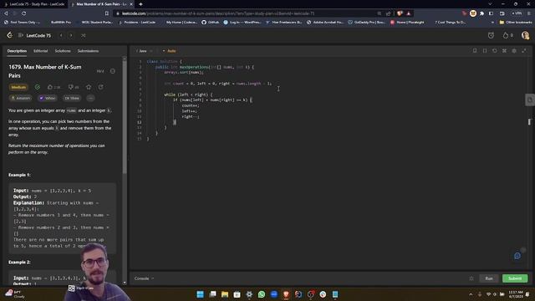This screenshot has height=301, width=535.
Task: Open the floating chat help icon
Action: click(x=517, y=256)
